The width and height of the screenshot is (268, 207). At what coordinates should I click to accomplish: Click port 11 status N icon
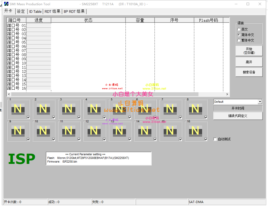click(69, 131)
